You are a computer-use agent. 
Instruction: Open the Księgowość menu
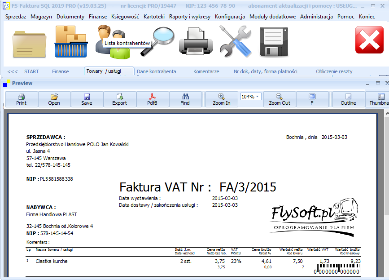click(125, 17)
